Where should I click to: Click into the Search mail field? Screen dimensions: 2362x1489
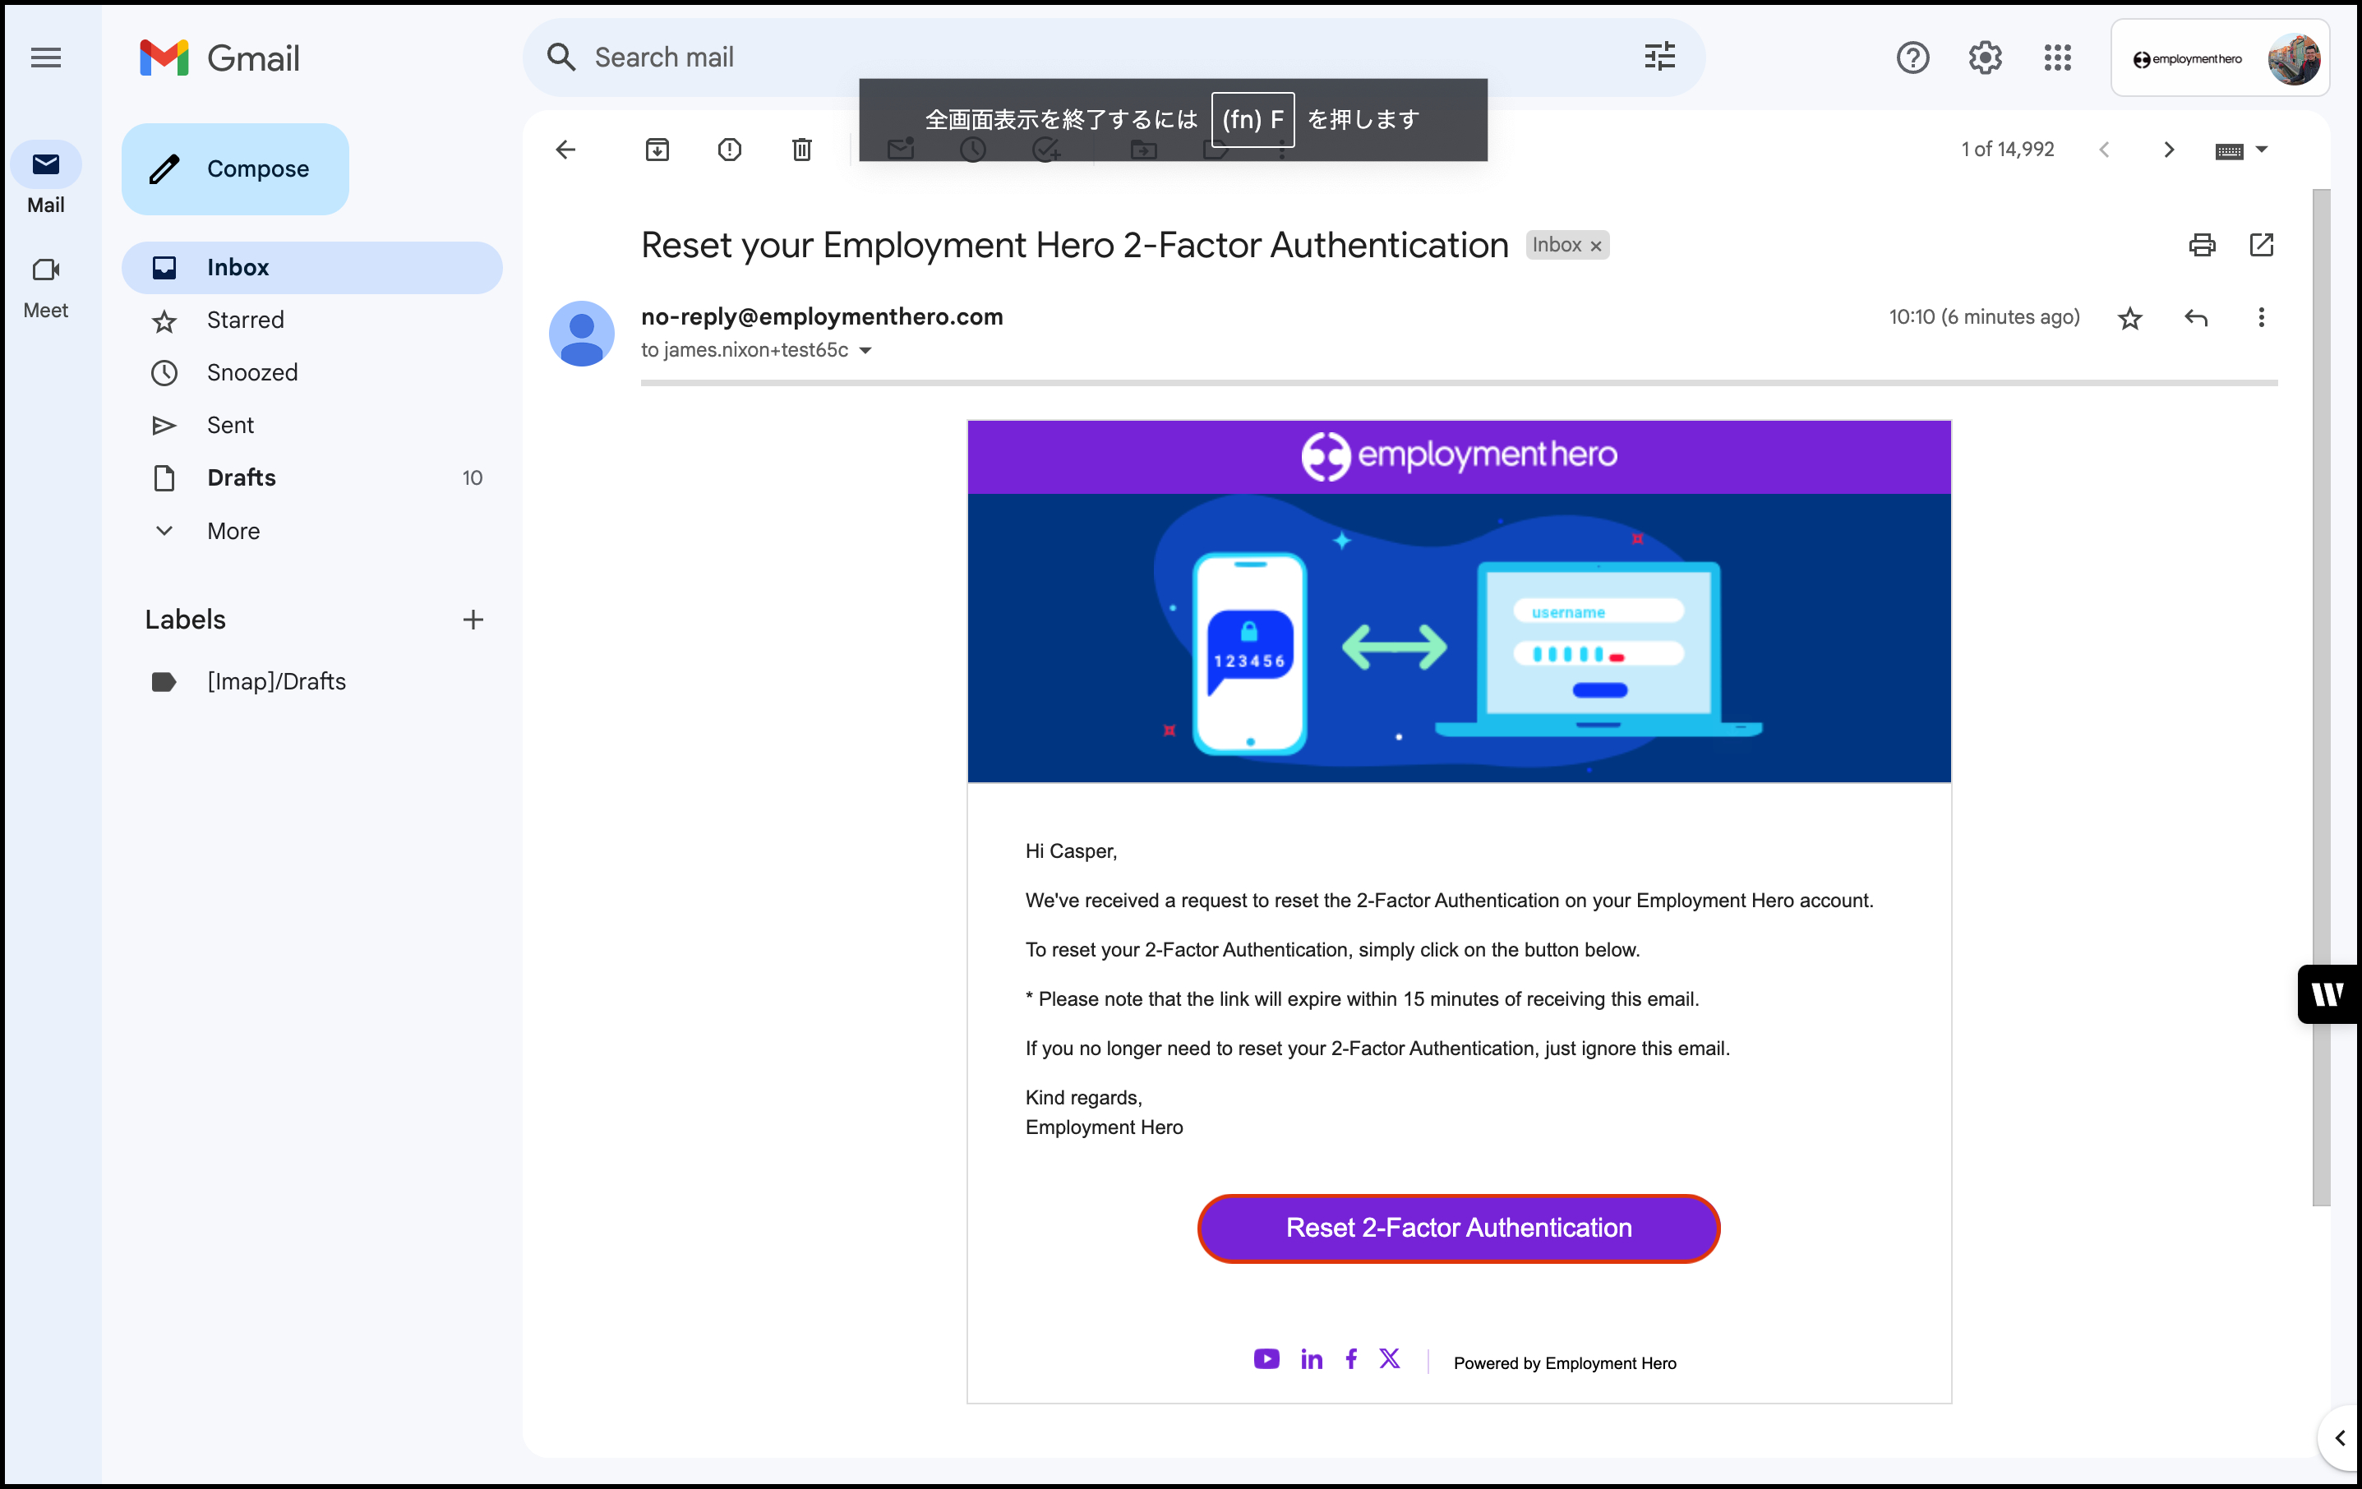click(x=1079, y=57)
